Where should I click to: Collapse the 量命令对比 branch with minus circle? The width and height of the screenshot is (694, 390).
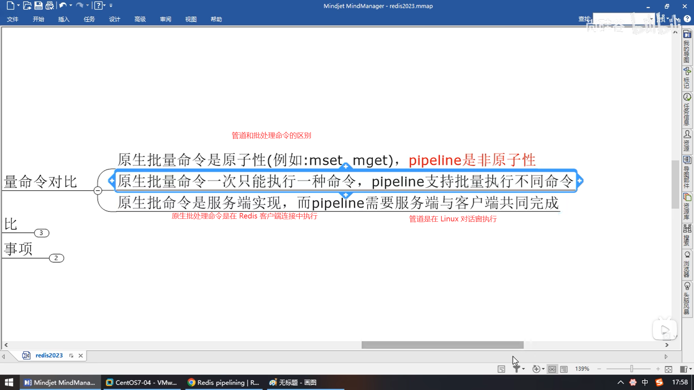click(x=98, y=190)
